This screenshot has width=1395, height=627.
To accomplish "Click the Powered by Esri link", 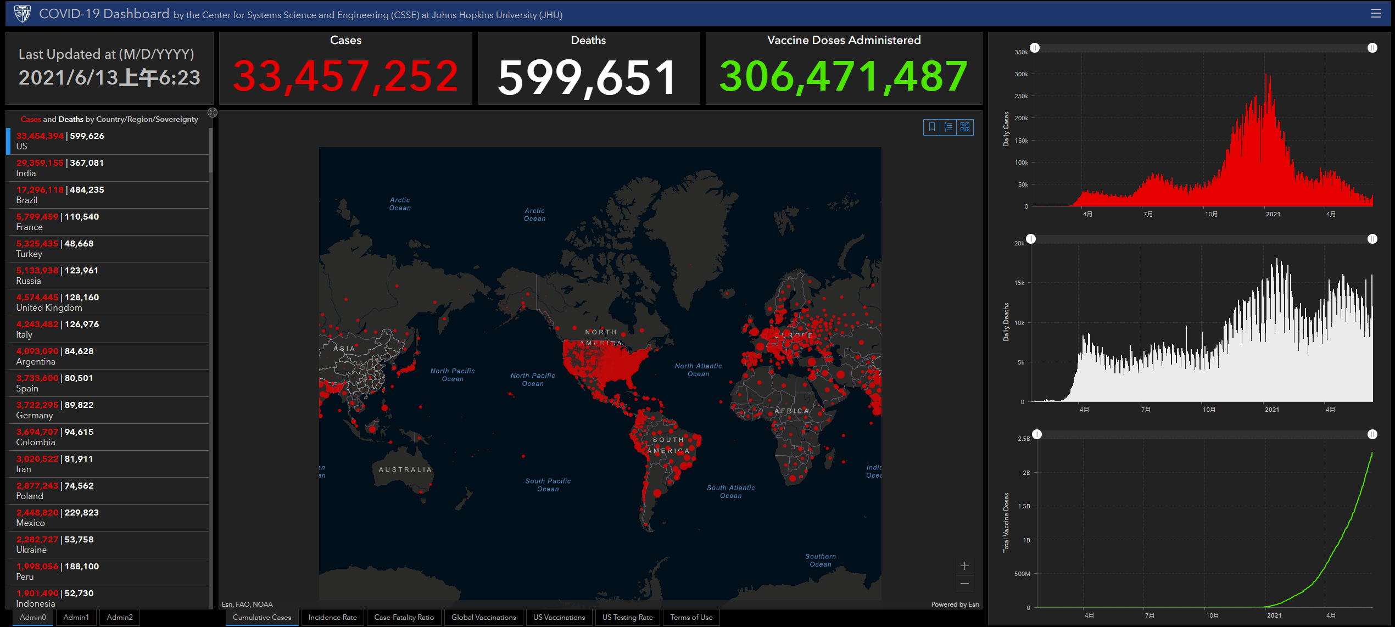I will 955,604.
